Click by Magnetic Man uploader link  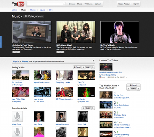click(x=84, y=102)
